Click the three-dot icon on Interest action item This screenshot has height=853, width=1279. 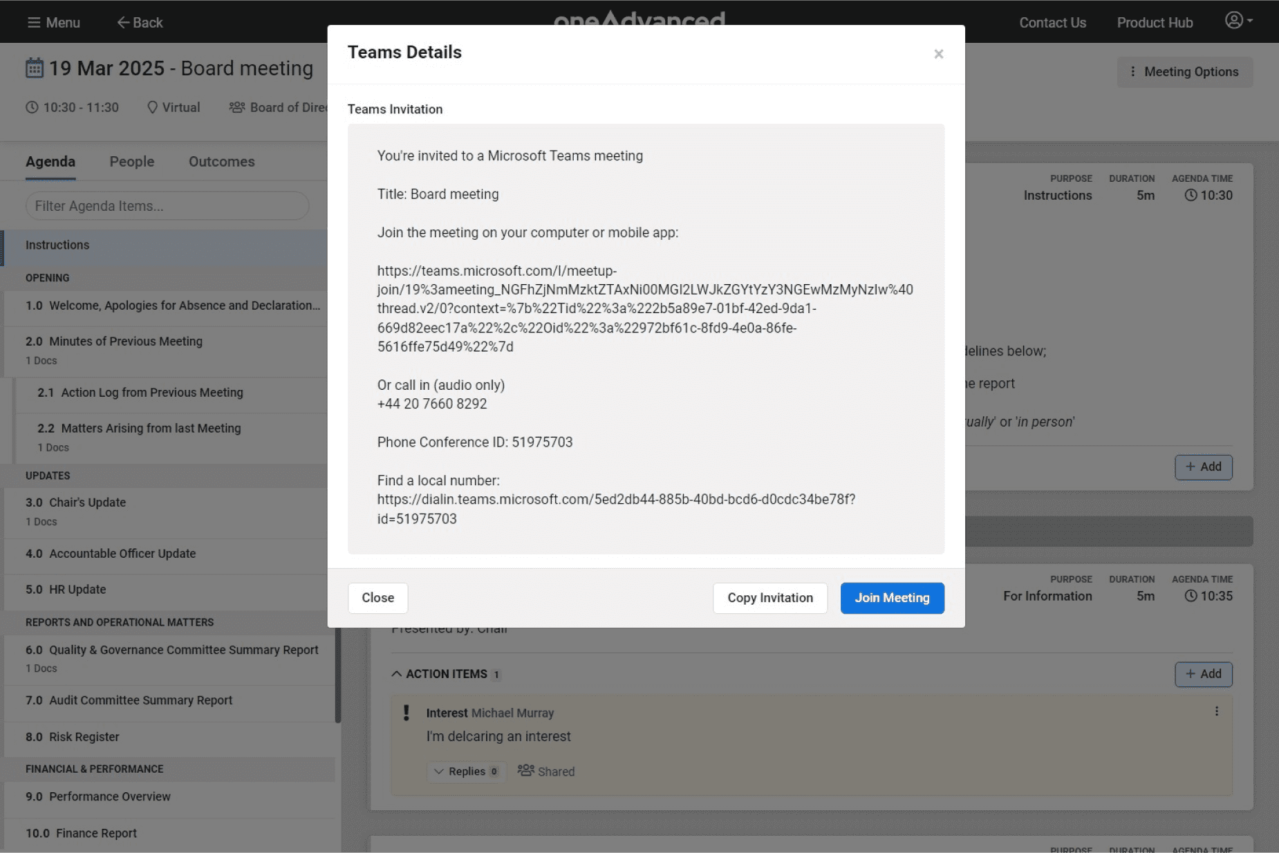[x=1217, y=711]
